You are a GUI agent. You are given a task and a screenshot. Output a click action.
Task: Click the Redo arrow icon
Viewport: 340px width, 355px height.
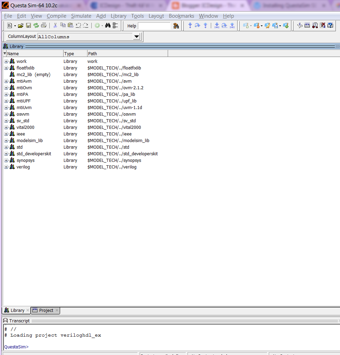click(x=85, y=25)
